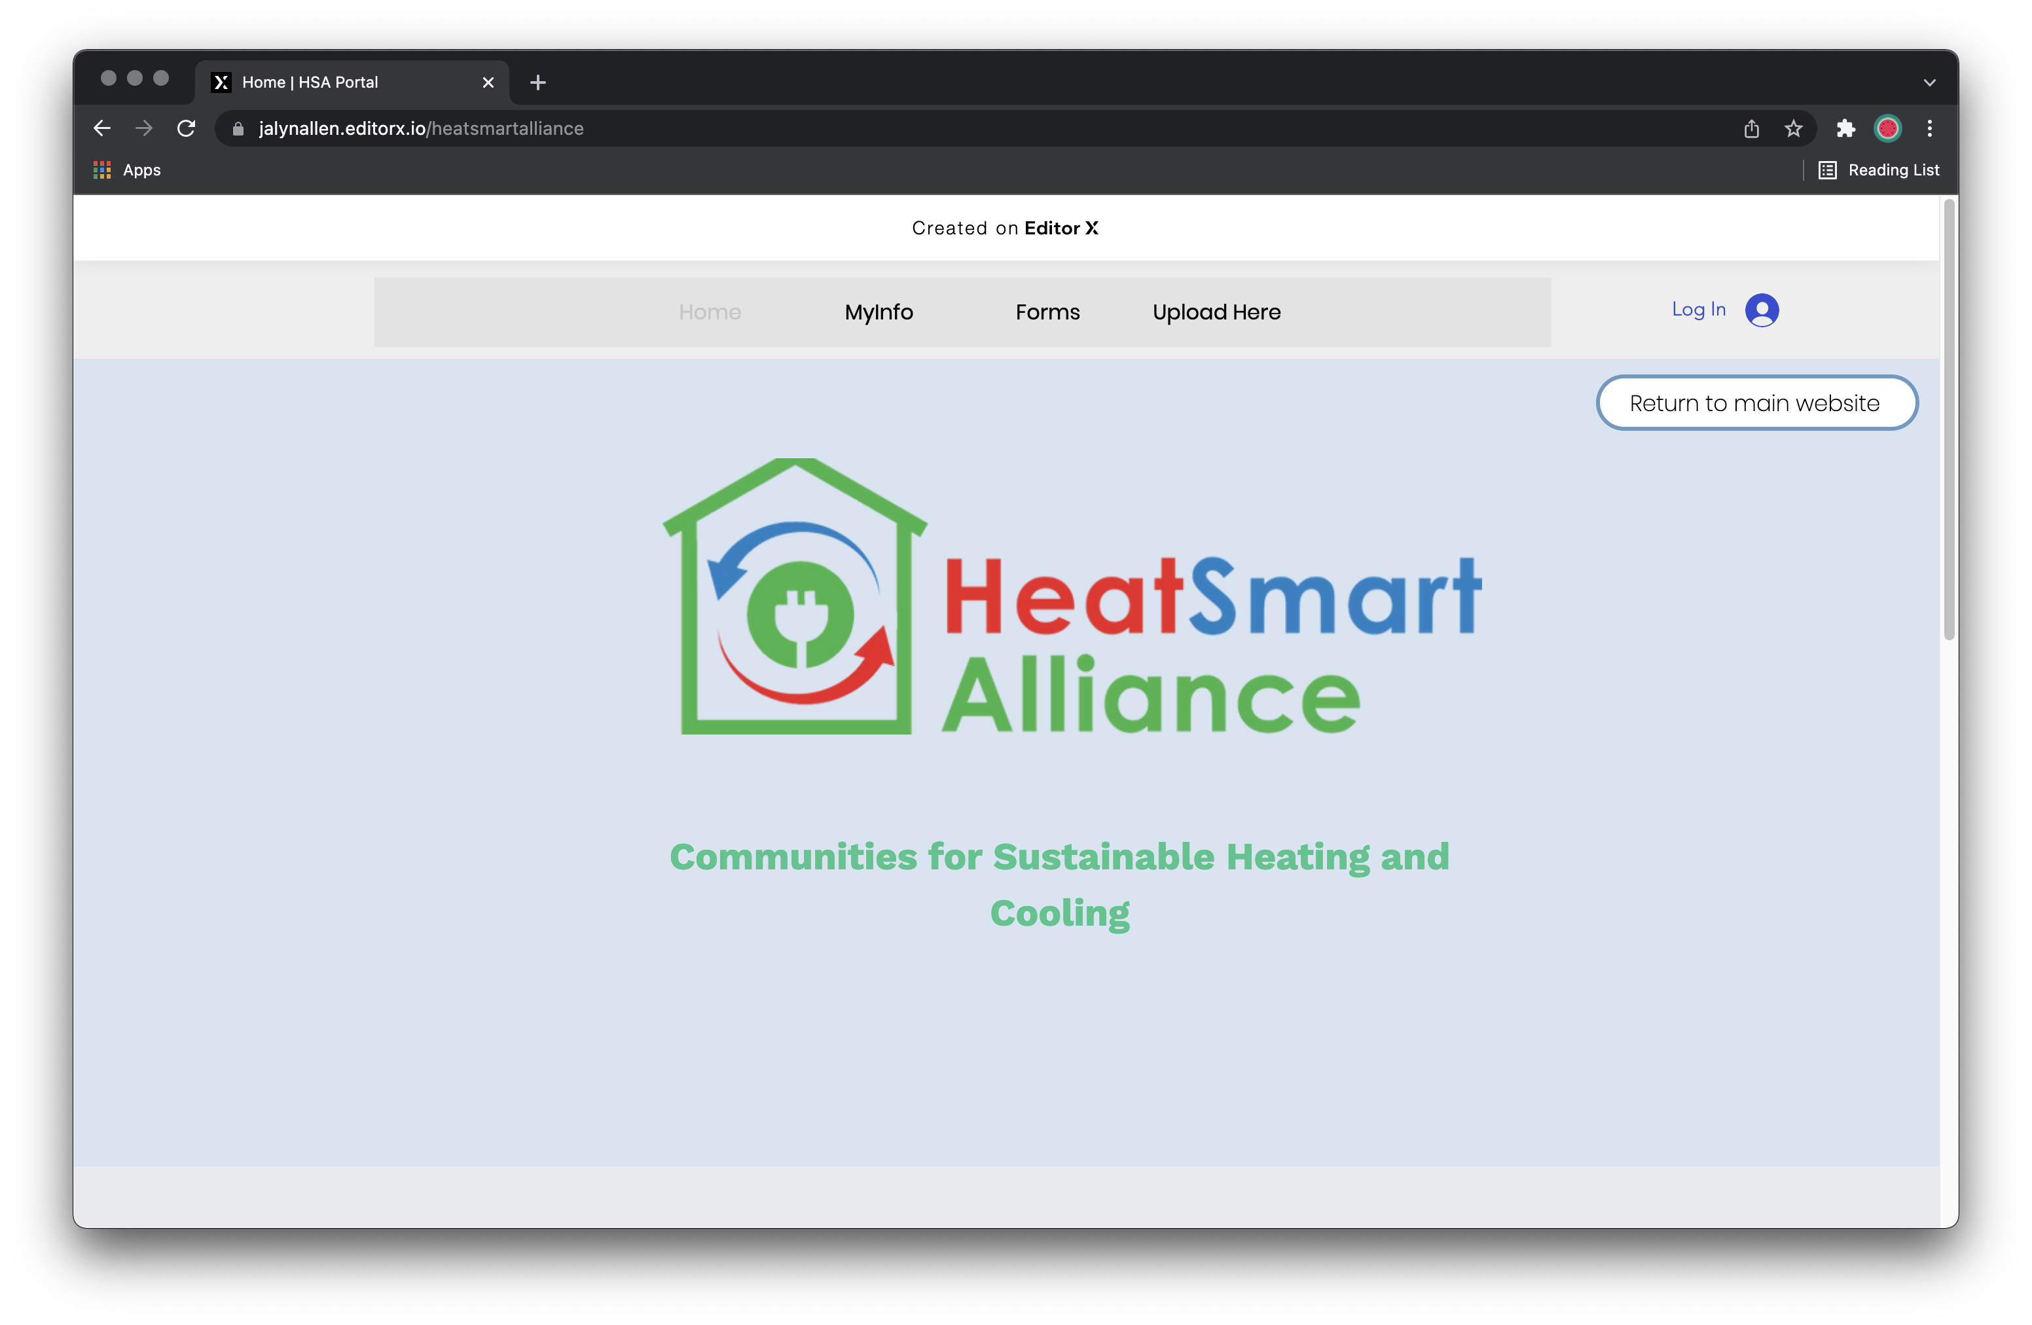
Task: Click the browser back arrow
Action: click(103, 128)
